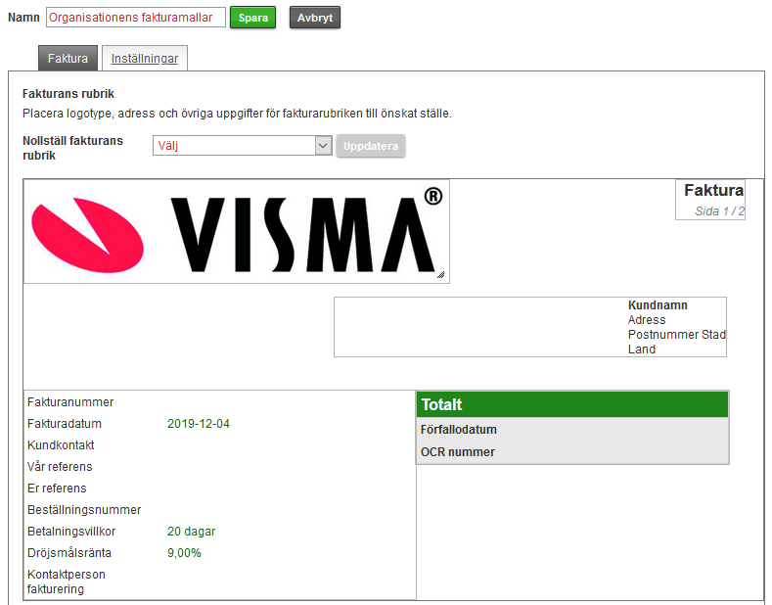Click the Betalningsvillkor label
The width and height of the screenshot is (772, 605).
tap(71, 532)
